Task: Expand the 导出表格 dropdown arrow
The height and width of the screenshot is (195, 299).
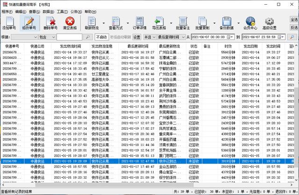Action: click(171, 23)
